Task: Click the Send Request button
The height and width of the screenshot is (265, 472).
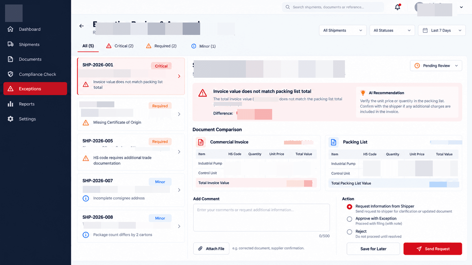Action: point(433,249)
